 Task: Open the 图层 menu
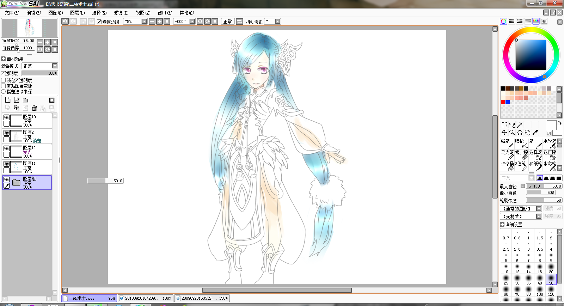77,13
